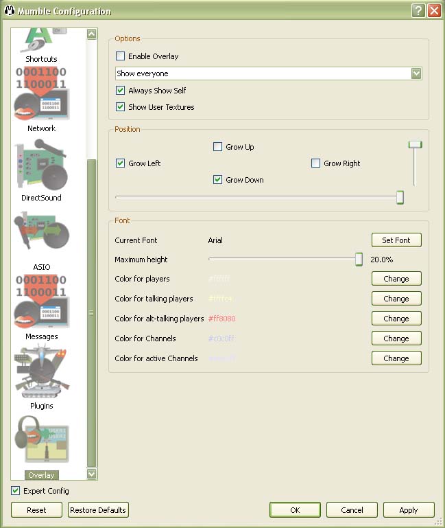
Task: Click the Mumble logo in title bar
Action: pyautogui.click(x=9, y=10)
